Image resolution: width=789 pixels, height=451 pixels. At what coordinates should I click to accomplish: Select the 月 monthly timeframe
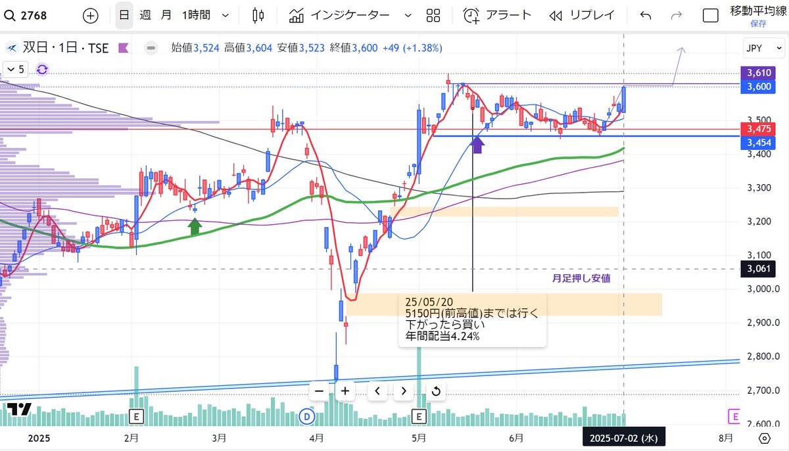(167, 14)
